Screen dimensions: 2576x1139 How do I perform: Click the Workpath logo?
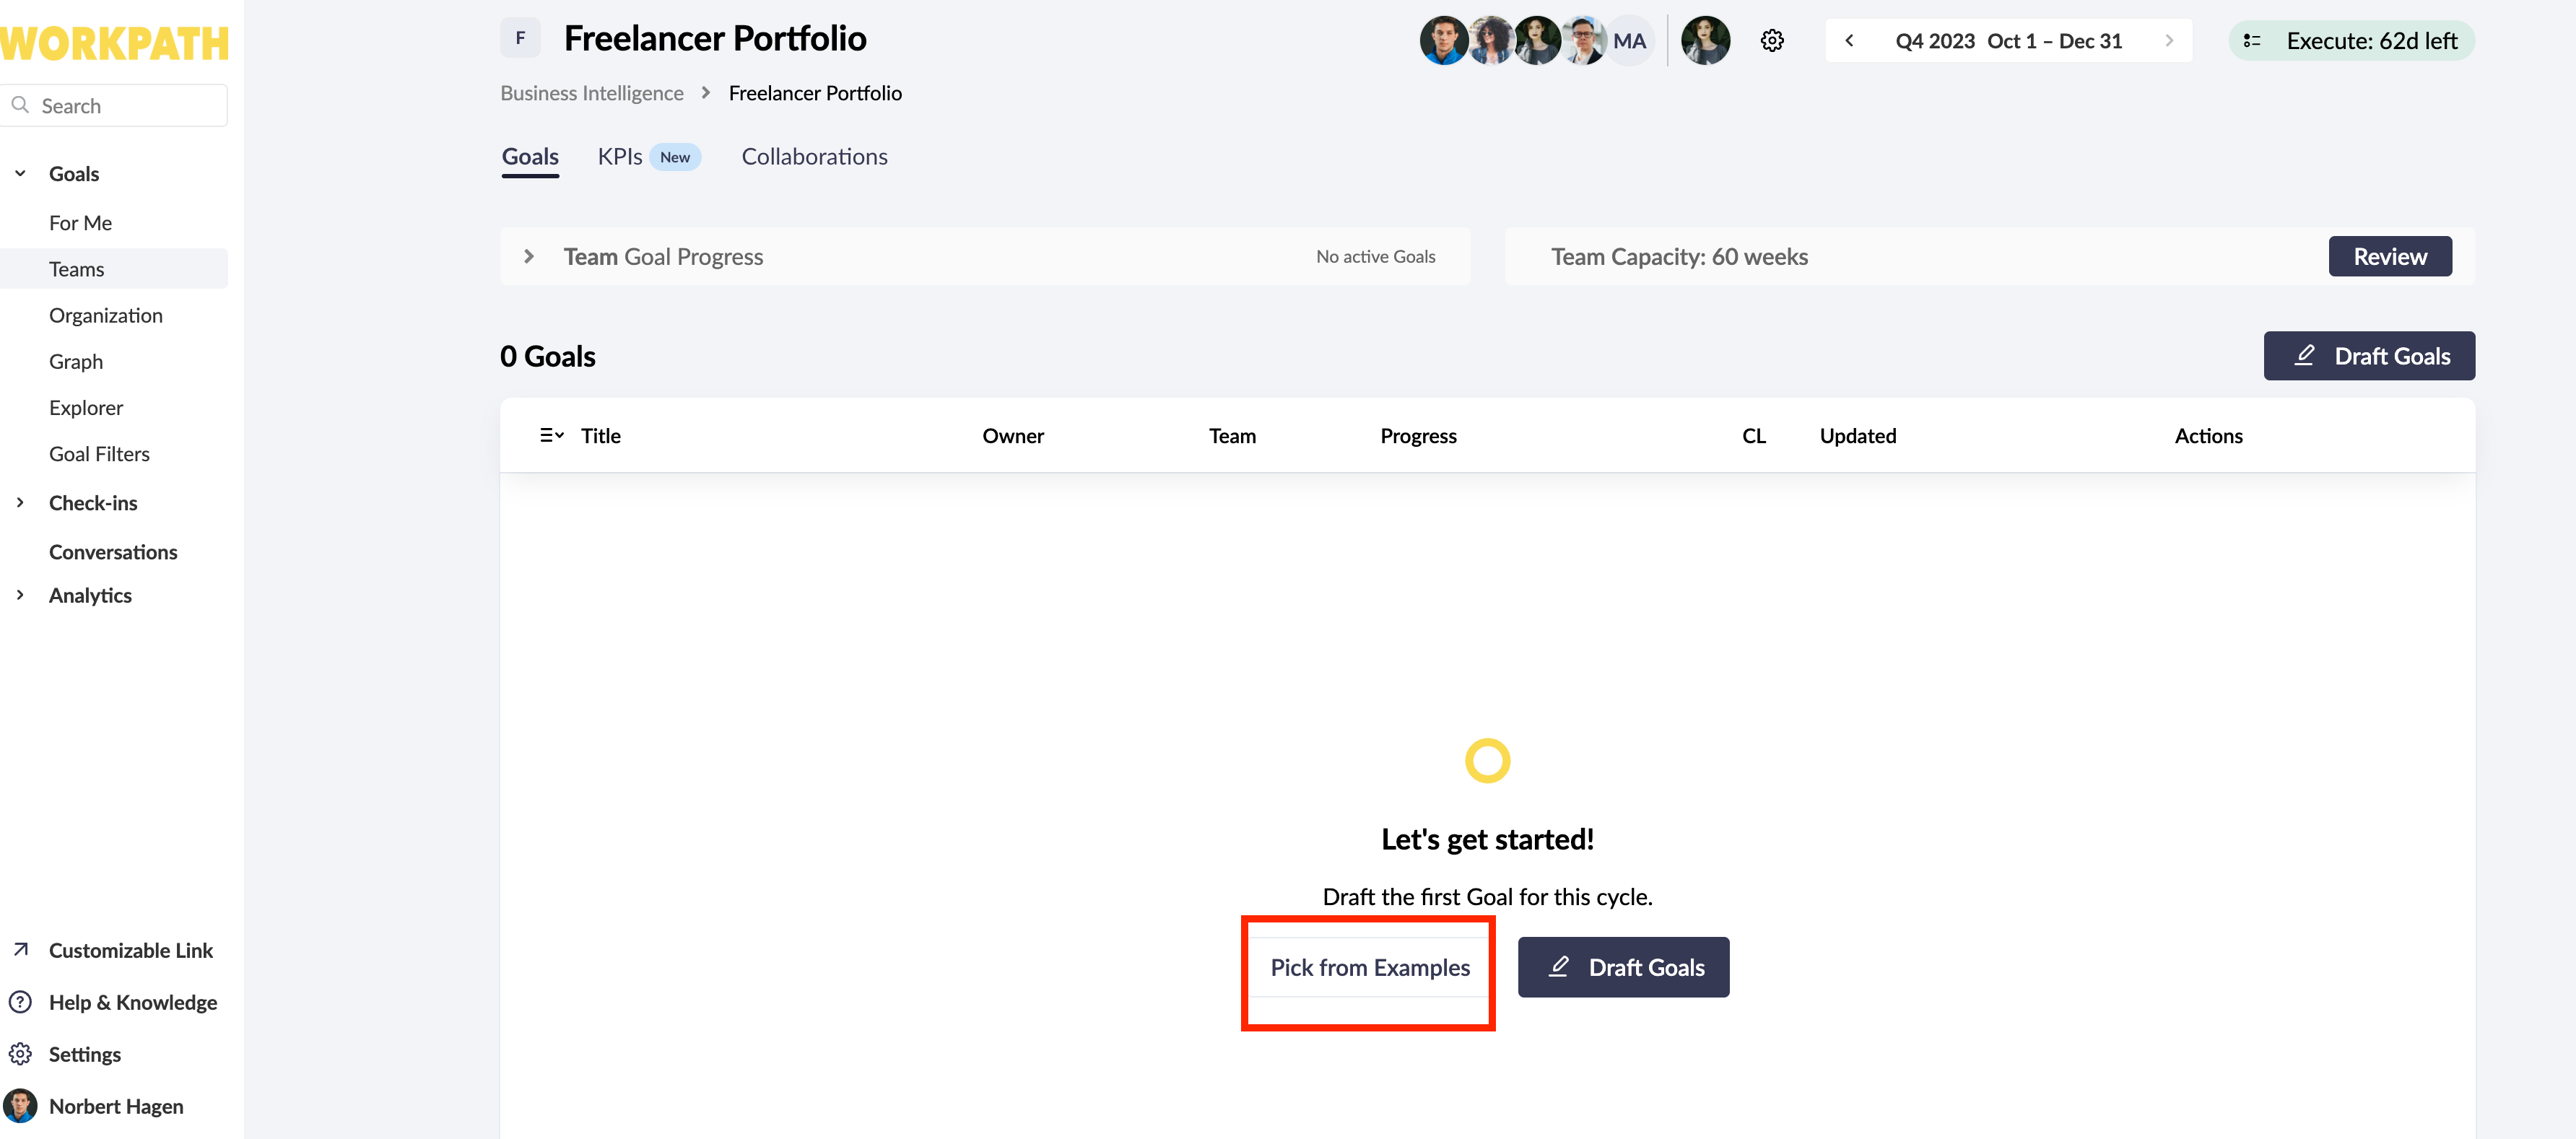click(114, 43)
